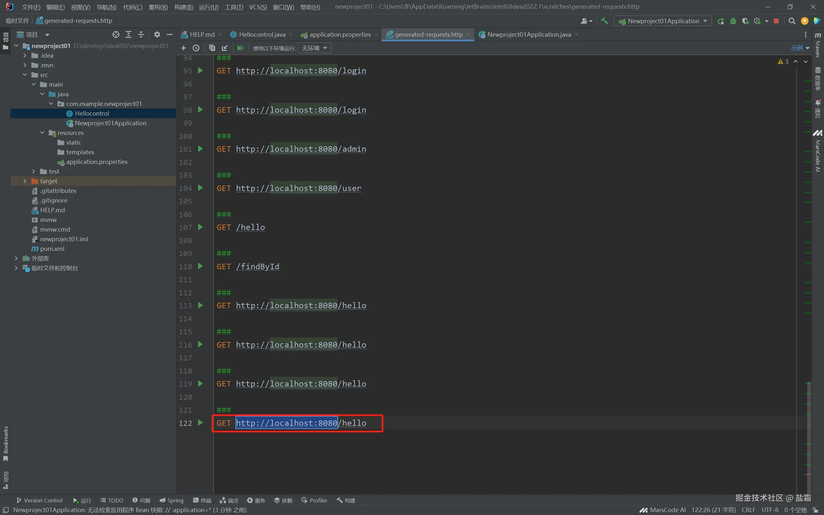Screen dimensions: 824x515
Task: Open the Newproject01Application run configuration dropdown
Action: 663,21
